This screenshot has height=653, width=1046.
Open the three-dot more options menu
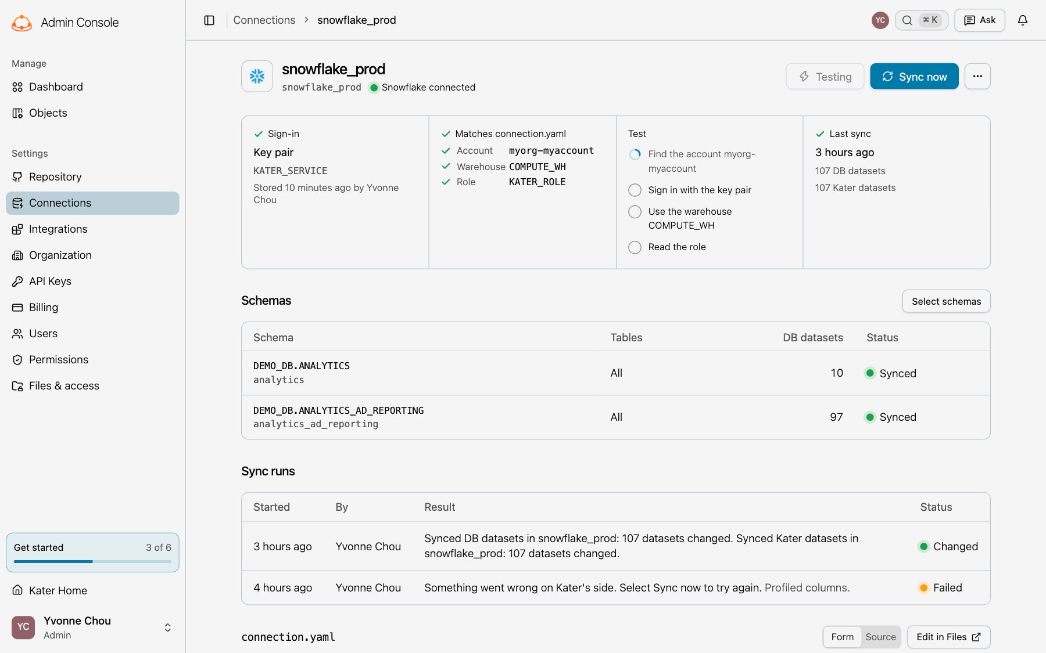click(x=977, y=76)
